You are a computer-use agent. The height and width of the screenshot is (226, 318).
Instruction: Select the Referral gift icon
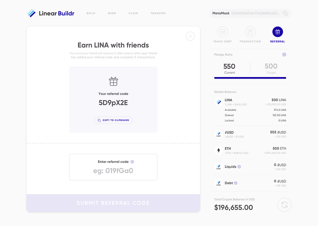277,32
